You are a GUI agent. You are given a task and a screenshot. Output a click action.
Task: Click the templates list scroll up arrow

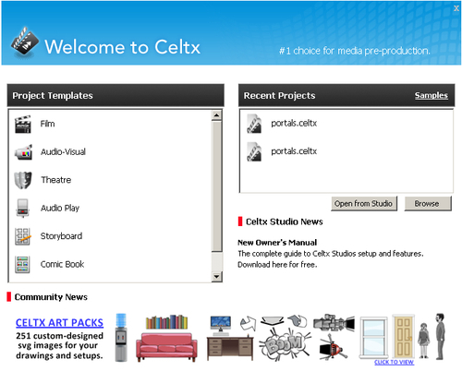tap(217, 115)
